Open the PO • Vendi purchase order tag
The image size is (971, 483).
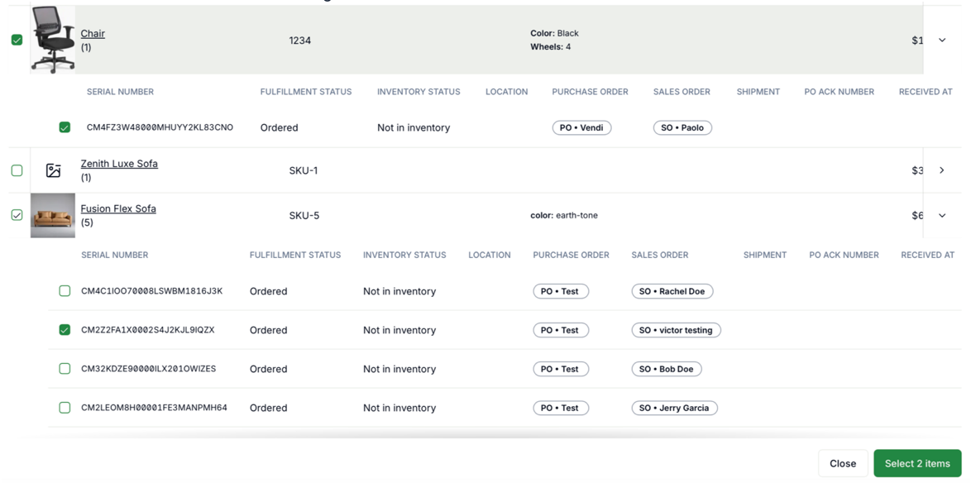tap(581, 127)
